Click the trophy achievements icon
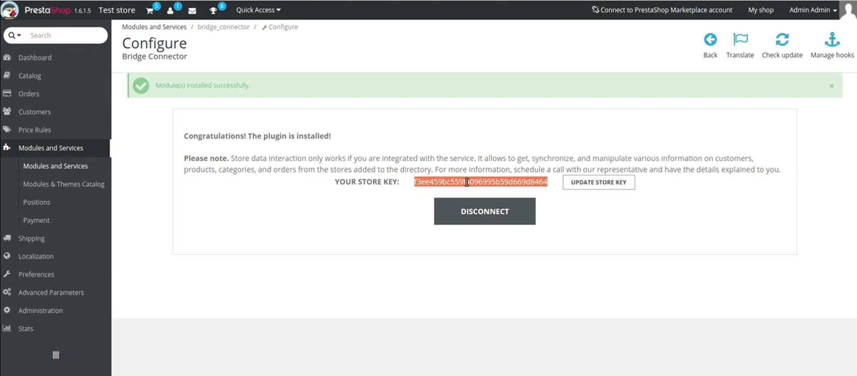The width and height of the screenshot is (857, 376). [213, 11]
